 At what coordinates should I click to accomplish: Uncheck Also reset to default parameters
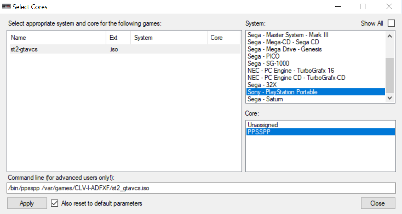(54, 203)
